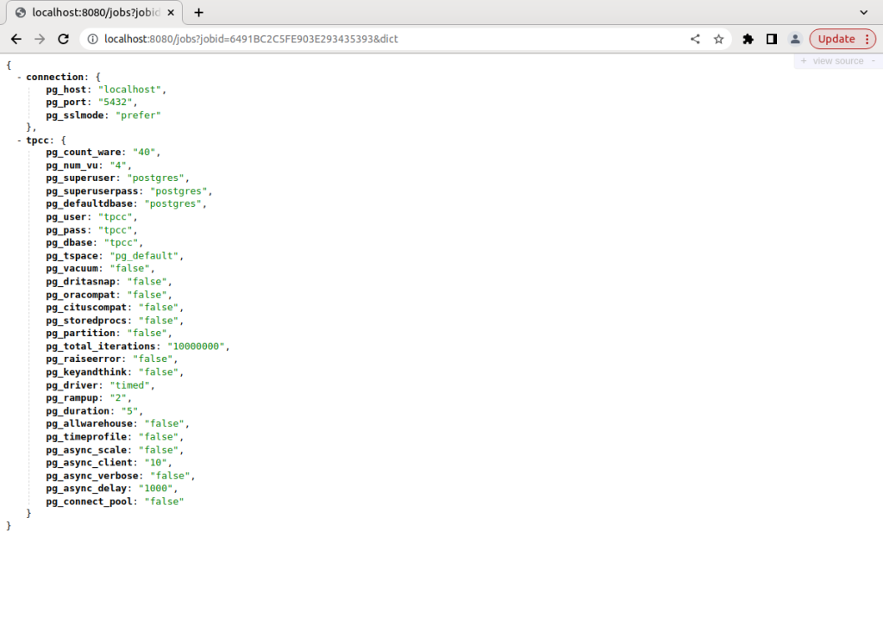Open the user profile icon

point(795,39)
